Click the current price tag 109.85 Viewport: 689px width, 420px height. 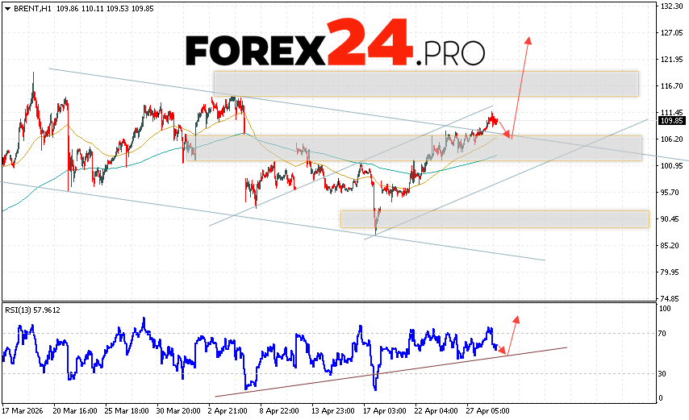tap(671, 121)
